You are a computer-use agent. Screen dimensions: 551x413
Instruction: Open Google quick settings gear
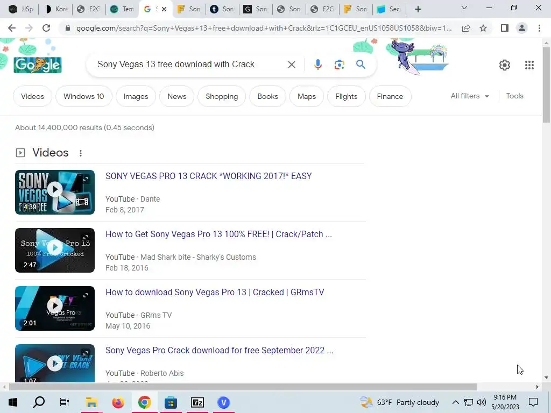pyautogui.click(x=505, y=65)
